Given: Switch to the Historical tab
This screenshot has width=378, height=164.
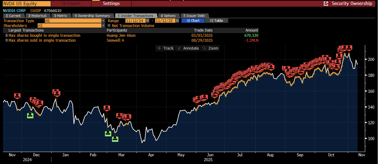Looking at the screenshot, I should [37, 16].
